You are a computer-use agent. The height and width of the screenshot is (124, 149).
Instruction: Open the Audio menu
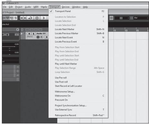(x=28, y=7)
